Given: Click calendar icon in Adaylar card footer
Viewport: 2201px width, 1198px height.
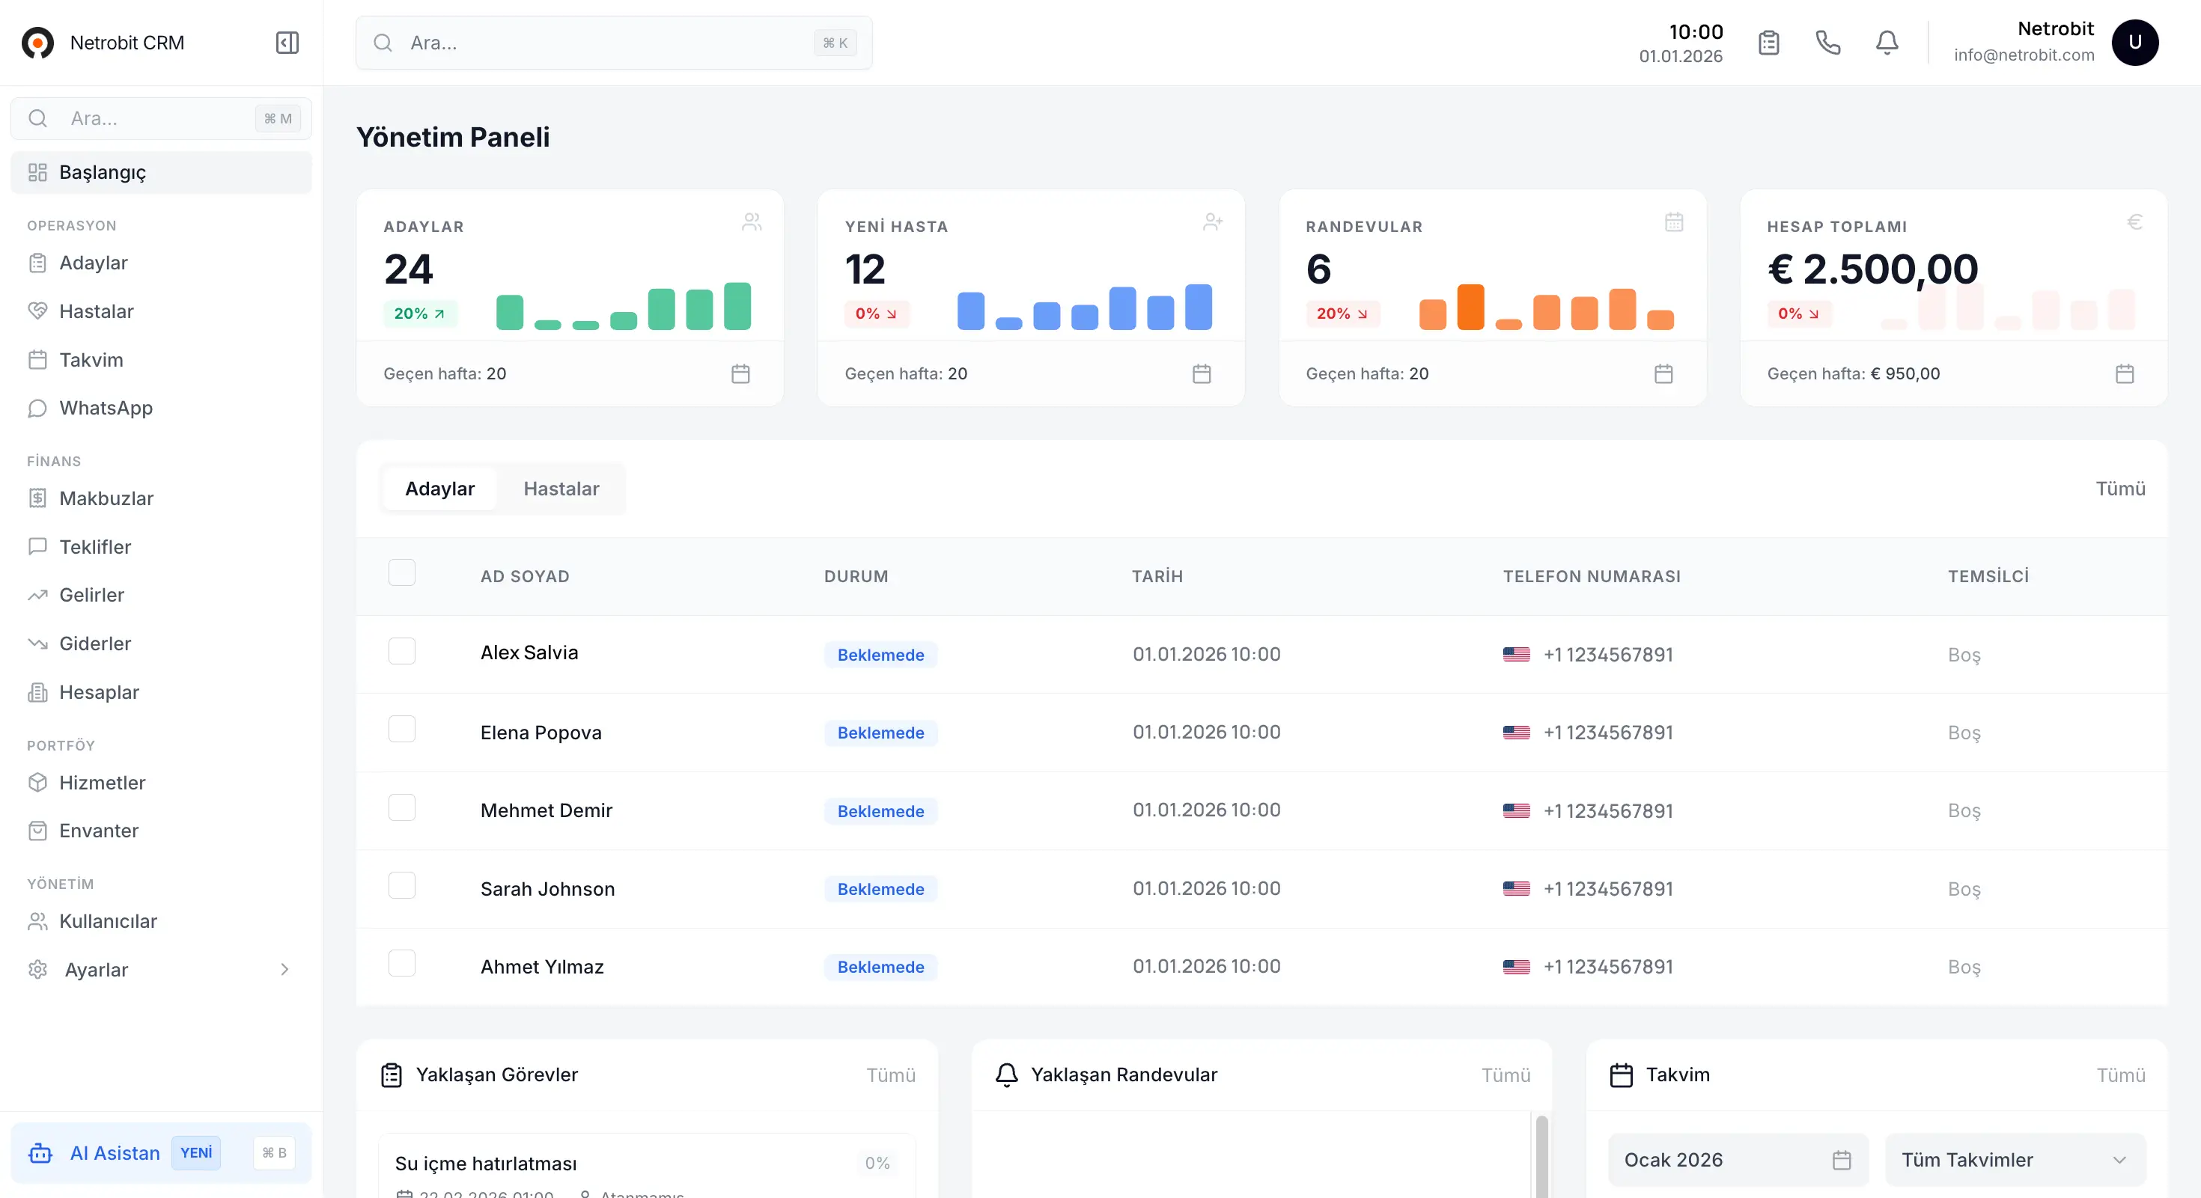Looking at the screenshot, I should [x=740, y=374].
